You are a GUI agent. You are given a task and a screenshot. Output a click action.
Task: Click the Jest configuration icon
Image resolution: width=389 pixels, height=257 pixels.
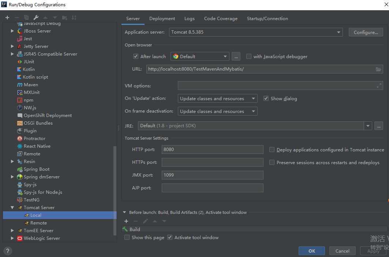pyautogui.click(x=20, y=39)
